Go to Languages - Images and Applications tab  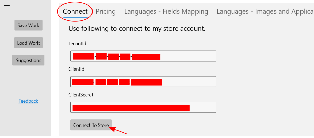click(265, 11)
